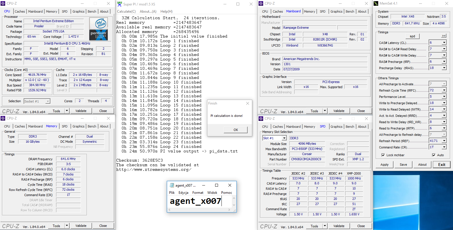Click the fsb/dram 3:5 value in MemSet
453x230 pixels.
(x=444, y=16)
